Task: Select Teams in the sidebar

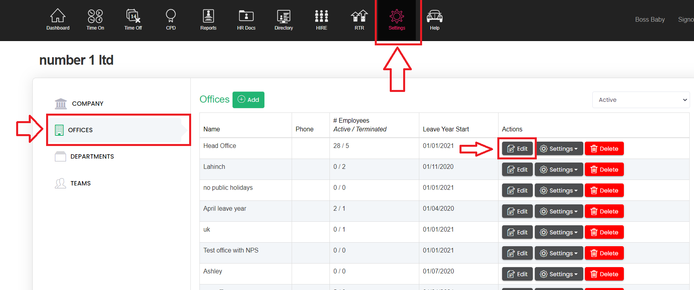Action: click(80, 183)
